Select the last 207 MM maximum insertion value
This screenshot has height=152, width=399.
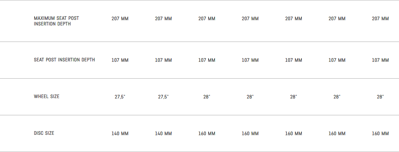click(380, 19)
